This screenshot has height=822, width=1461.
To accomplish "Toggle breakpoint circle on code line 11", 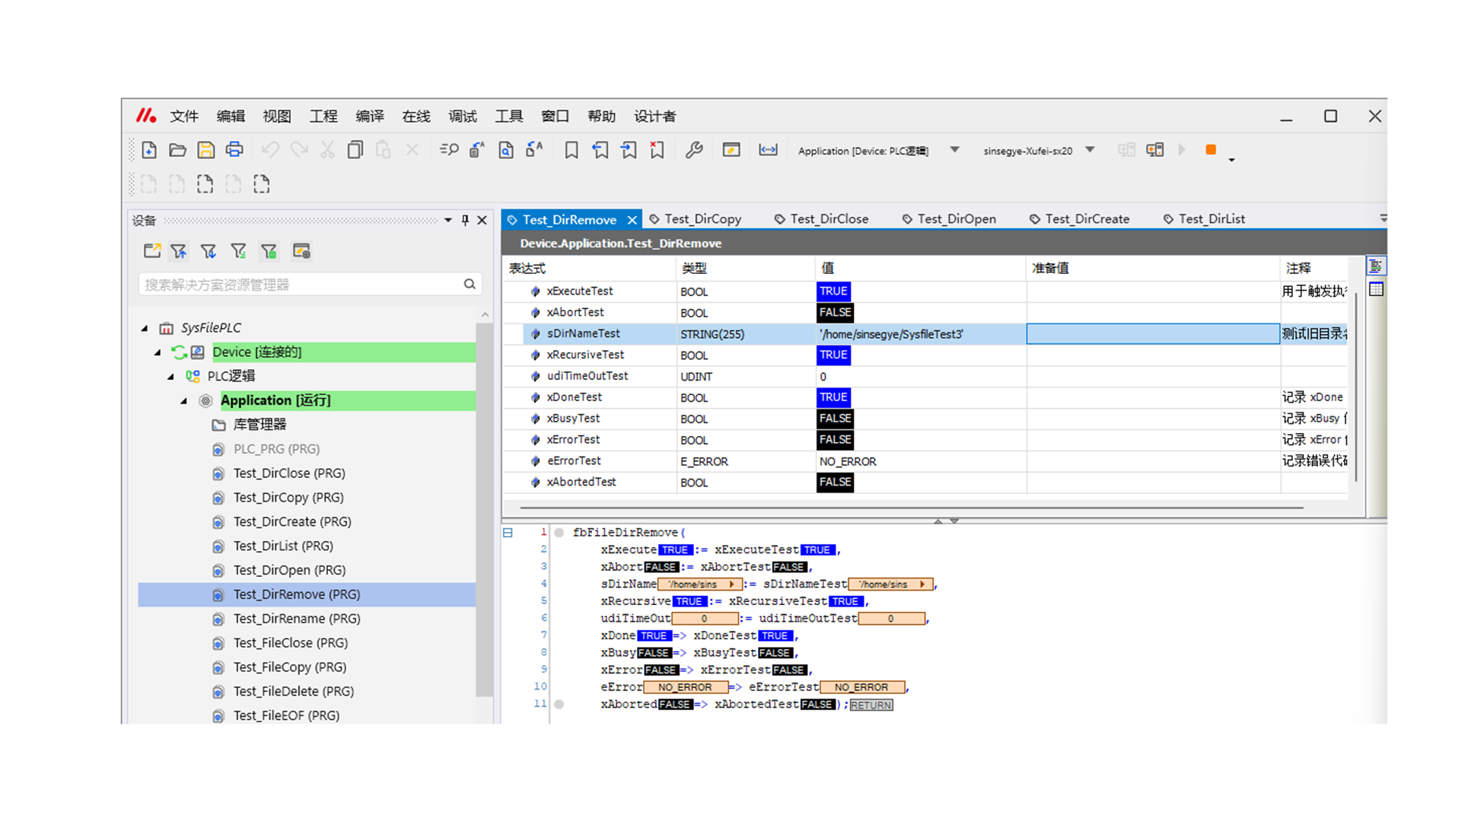I will [559, 704].
